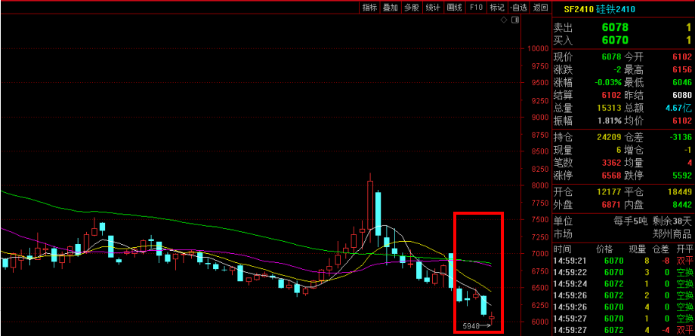This screenshot has width=695, height=336.
Task: Open F10 company information
Action: [476, 8]
